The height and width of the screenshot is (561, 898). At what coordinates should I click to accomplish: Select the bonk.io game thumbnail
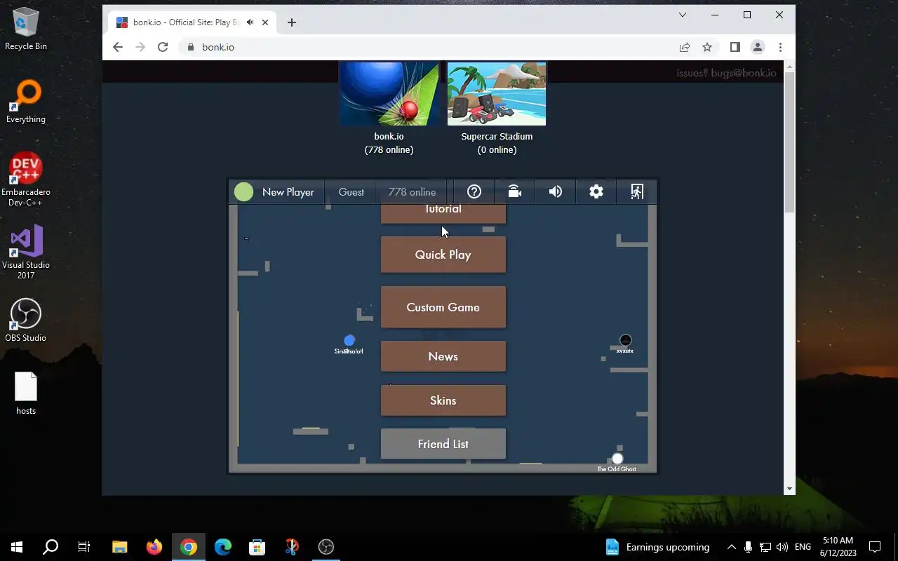pyautogui.click(x=389, y=94)
